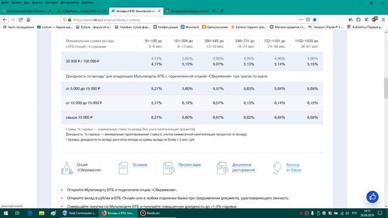The height and width of the screenshot is (218, 388).
Task: Save page to Pocket
Action: pyautogui.click(x=308, y=19)
